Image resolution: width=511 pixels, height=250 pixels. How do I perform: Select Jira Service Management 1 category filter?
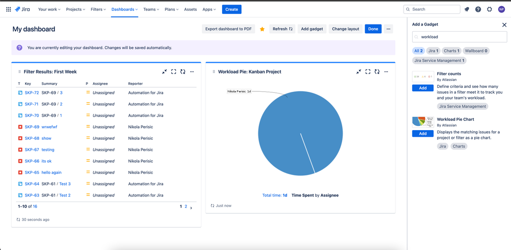439,61
